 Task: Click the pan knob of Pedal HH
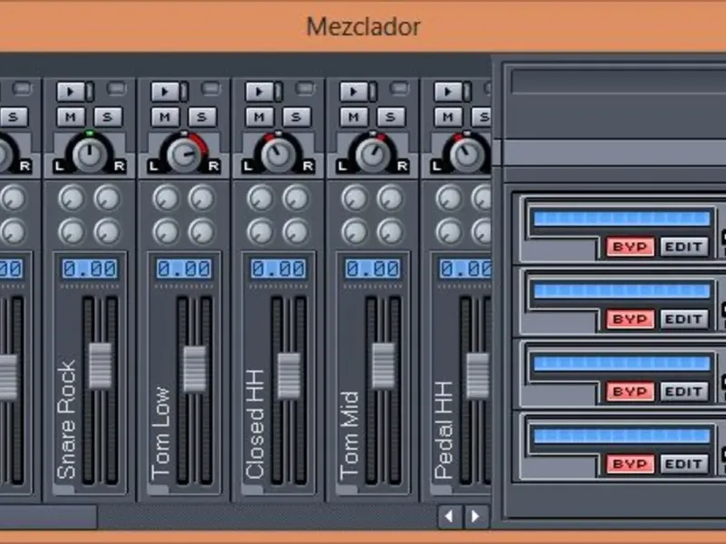coord(467,154)
